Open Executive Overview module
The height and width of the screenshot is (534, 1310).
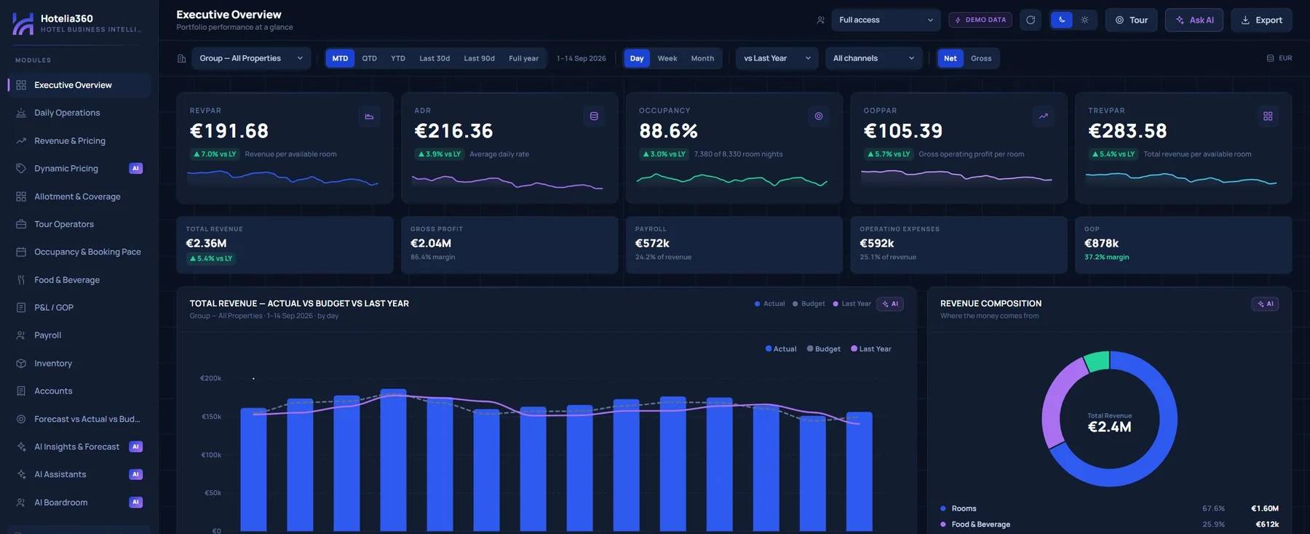[79, 85]
